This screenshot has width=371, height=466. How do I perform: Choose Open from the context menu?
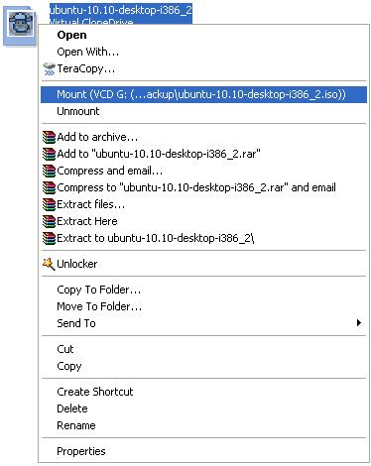(203, 35)
